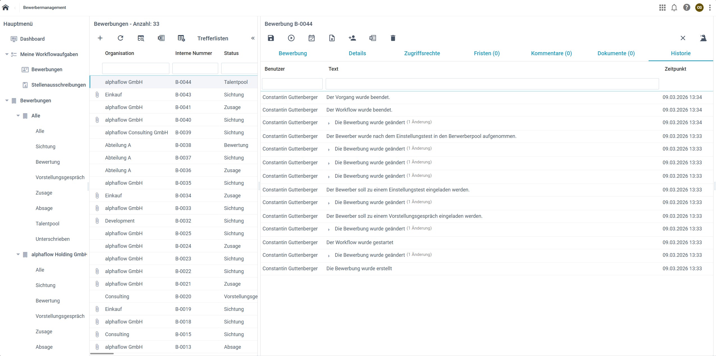This screenshot has height=356, width=716.
Task: Expand first 'Die Bewerbung wurde geändert' entry
Action: [x=329, y=123]
